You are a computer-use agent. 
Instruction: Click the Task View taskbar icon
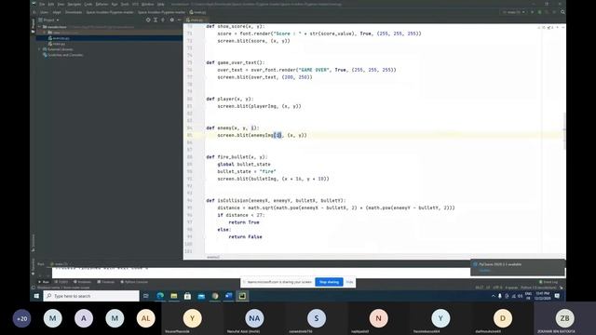pyautogui.click(x=146, y=296)
